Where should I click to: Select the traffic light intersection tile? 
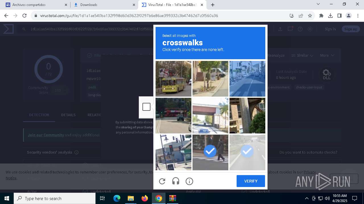click(x=173, y=152)
